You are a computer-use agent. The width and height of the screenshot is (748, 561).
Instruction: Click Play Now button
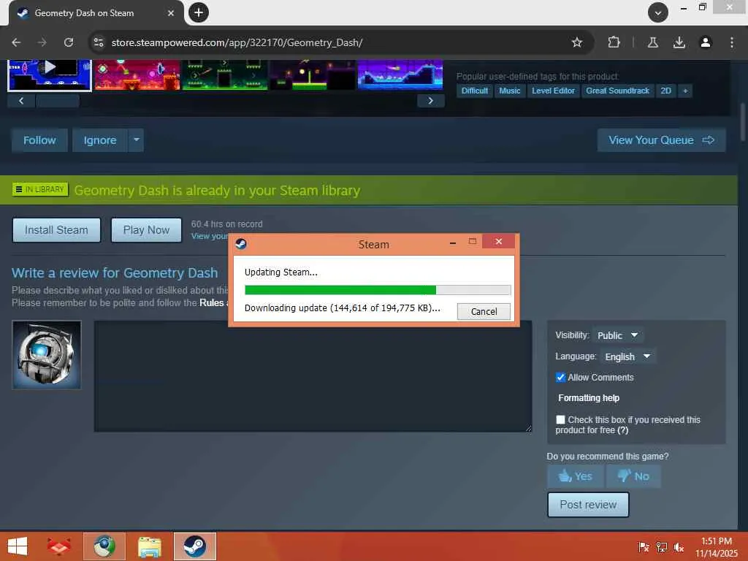click(146, 230)
